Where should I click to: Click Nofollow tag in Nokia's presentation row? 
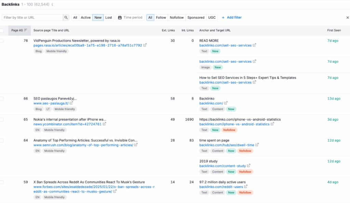229,130
